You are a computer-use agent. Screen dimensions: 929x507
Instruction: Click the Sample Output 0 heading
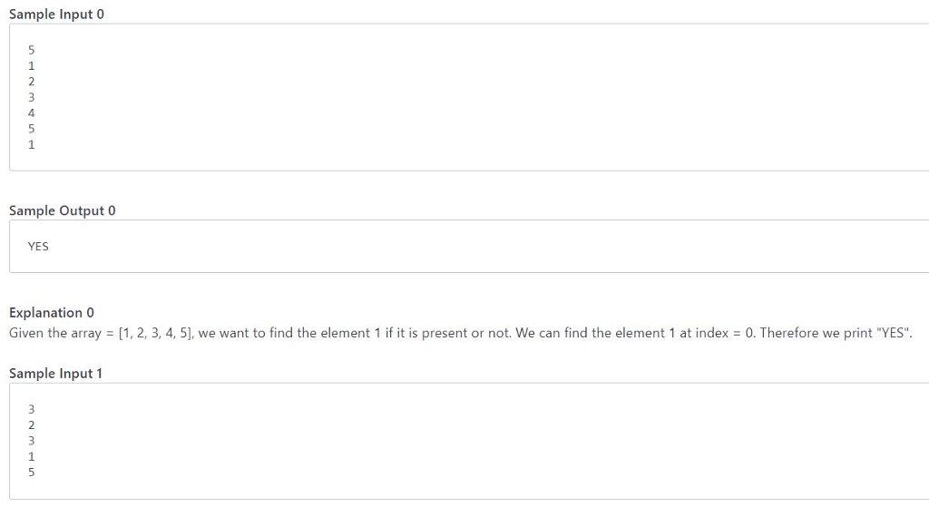pyautogui.click(x=63, y=210)
